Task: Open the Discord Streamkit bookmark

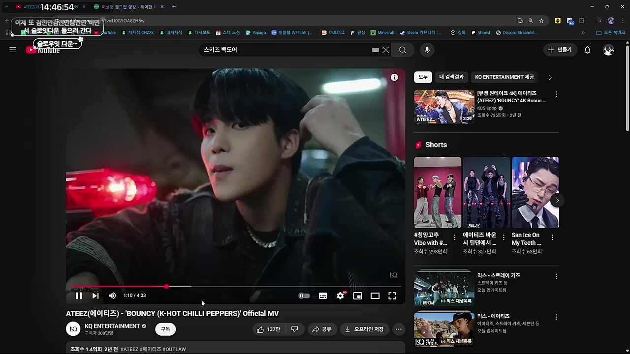Action: coord(516,33)
